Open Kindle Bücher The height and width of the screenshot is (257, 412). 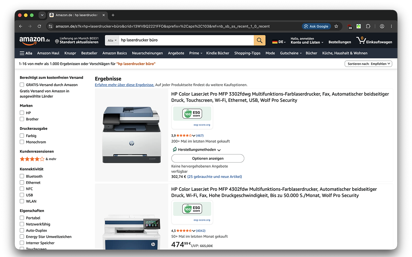click(218, 53)
